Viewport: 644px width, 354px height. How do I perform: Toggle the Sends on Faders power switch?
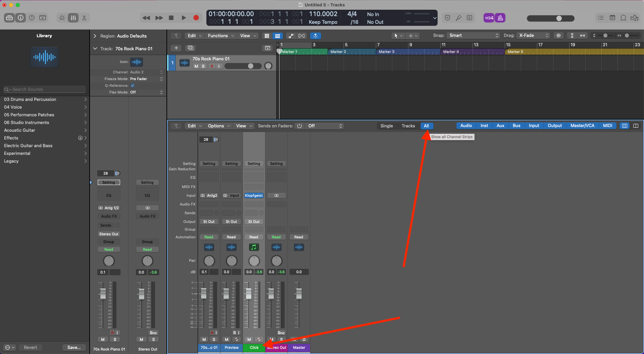tap(299, 126)
